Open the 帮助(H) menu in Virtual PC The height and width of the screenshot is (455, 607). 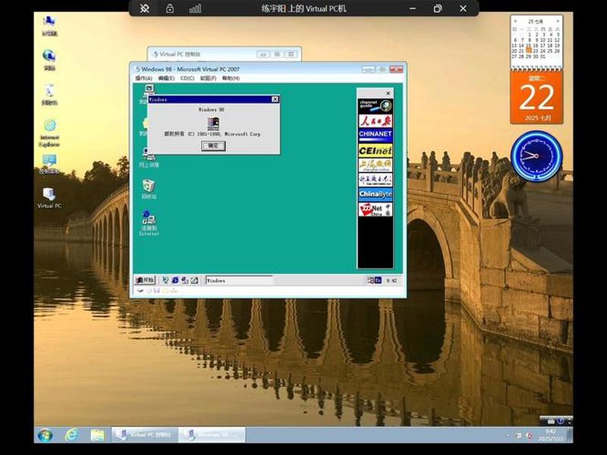point(231,78)
